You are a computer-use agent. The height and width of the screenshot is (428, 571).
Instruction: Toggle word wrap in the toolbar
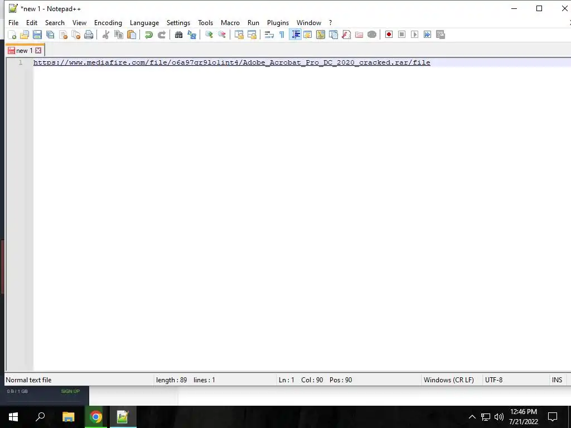[269, 35]
